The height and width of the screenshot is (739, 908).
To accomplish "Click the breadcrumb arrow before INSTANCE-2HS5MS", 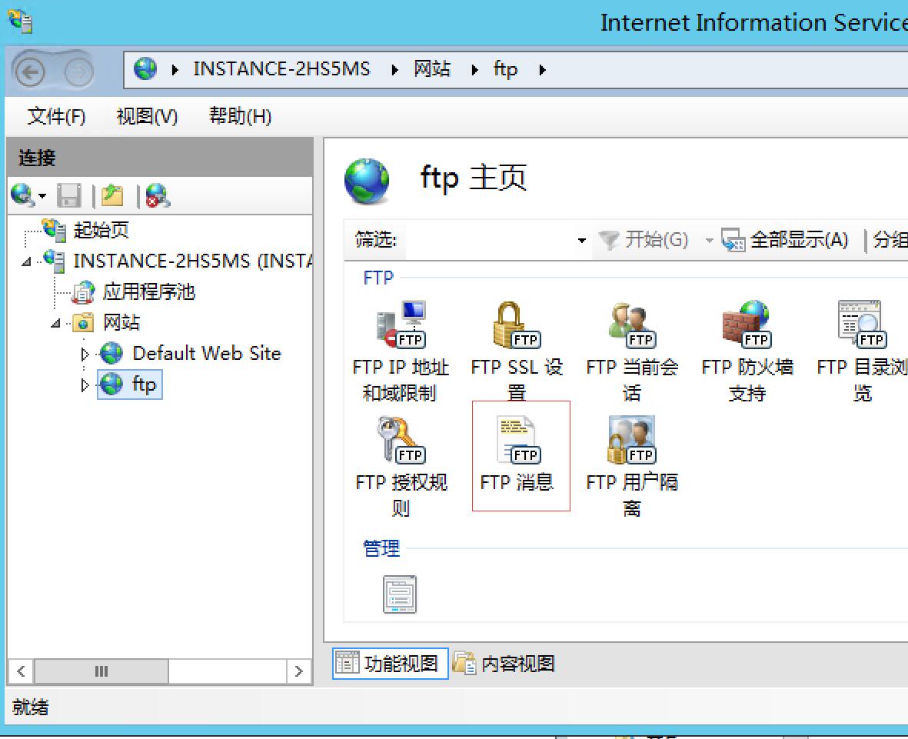I will pos(175,70).
